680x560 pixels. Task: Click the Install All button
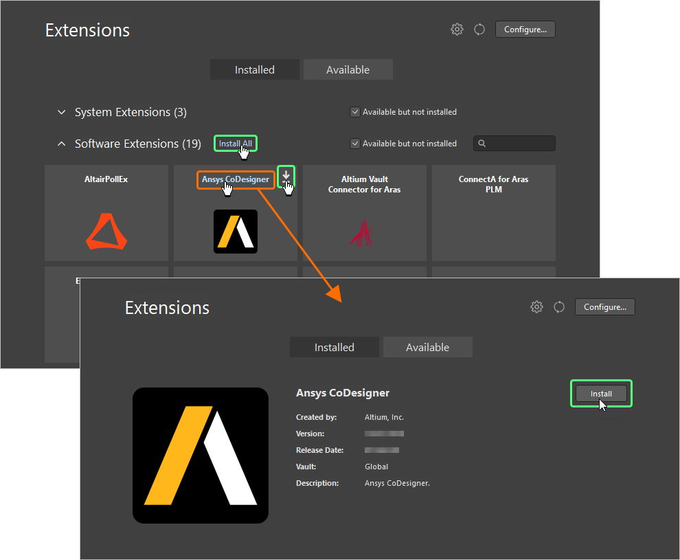tap(235, 144)
